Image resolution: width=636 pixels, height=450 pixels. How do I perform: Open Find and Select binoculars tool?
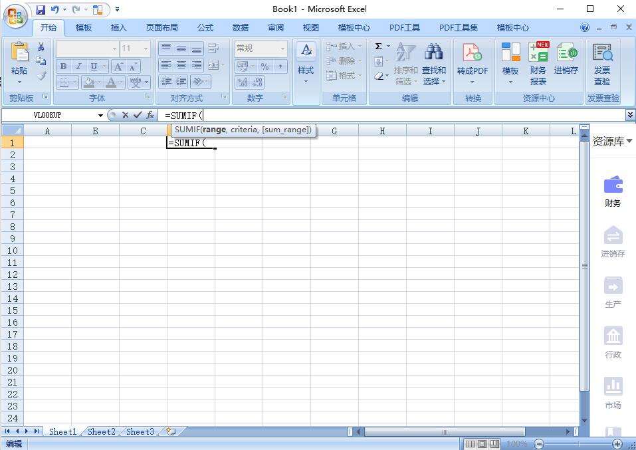pyautogui.click(x=434, y=64)
